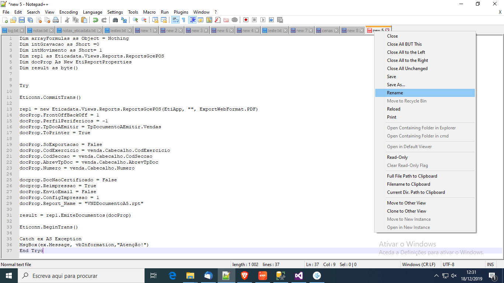Open the Task View taskbar icon
504x283 pixels.
[154, 276]
